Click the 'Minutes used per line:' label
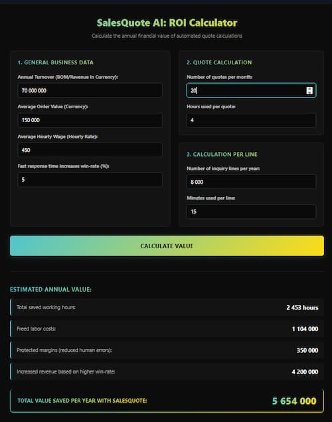 [211, 198]
